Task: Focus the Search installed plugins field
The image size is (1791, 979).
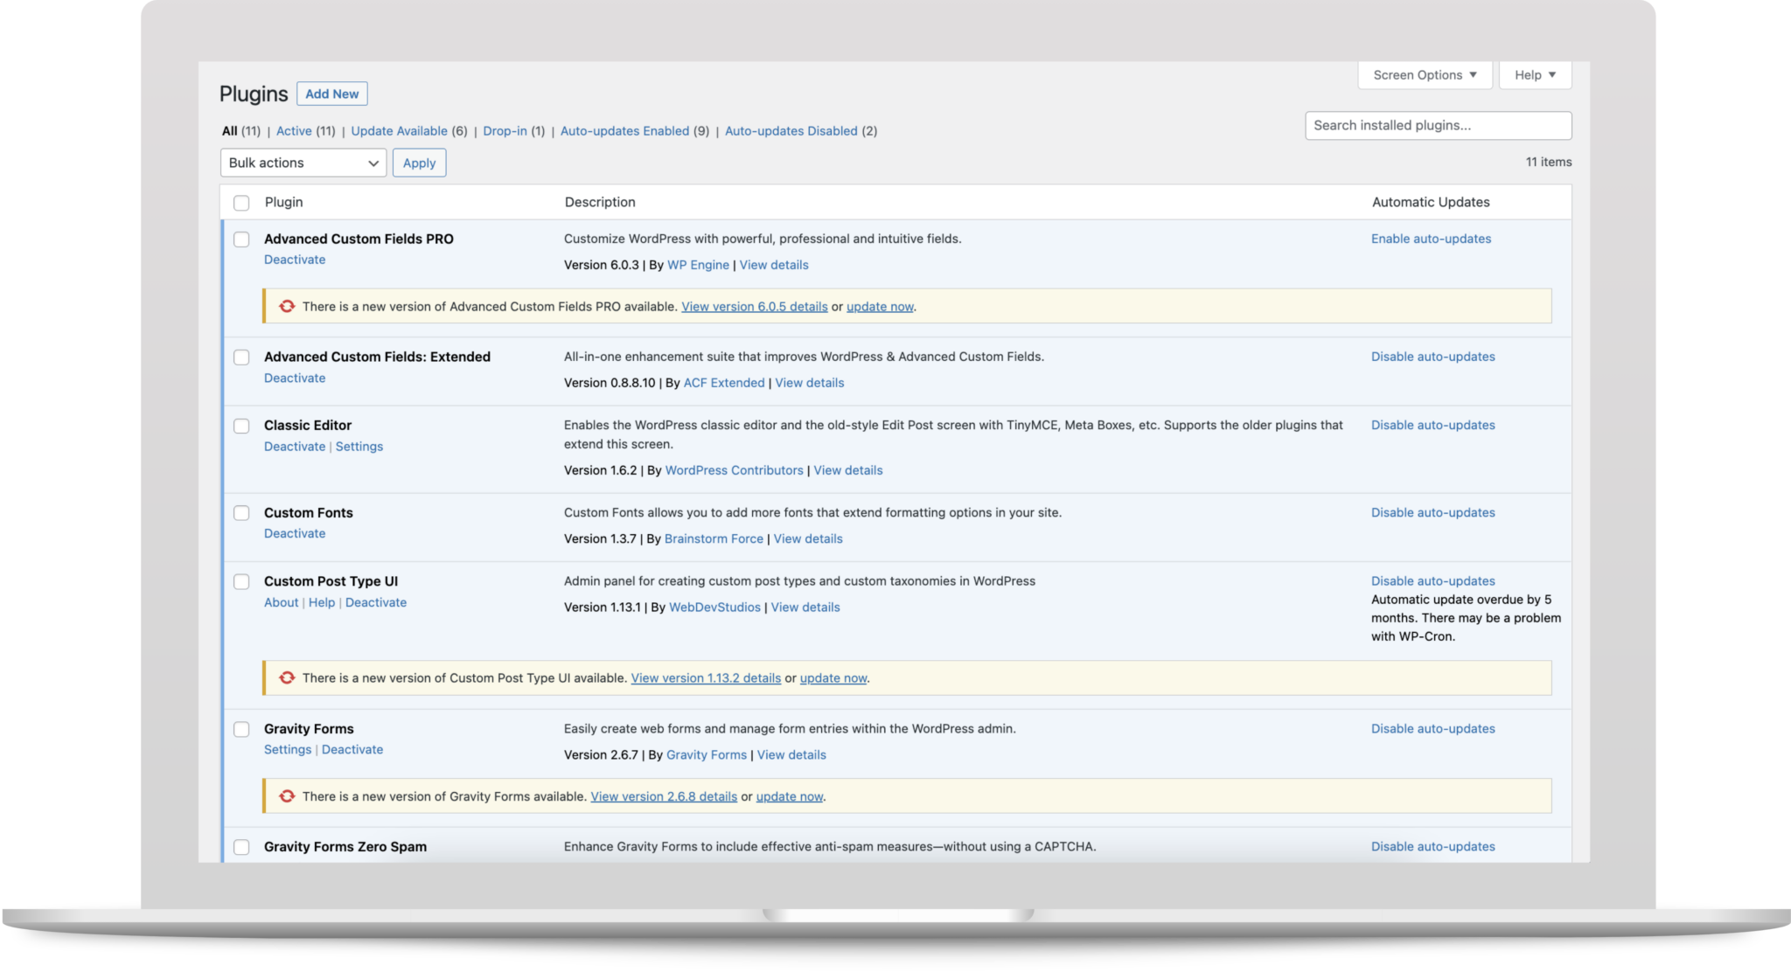Action: [x=1438, y=125]
